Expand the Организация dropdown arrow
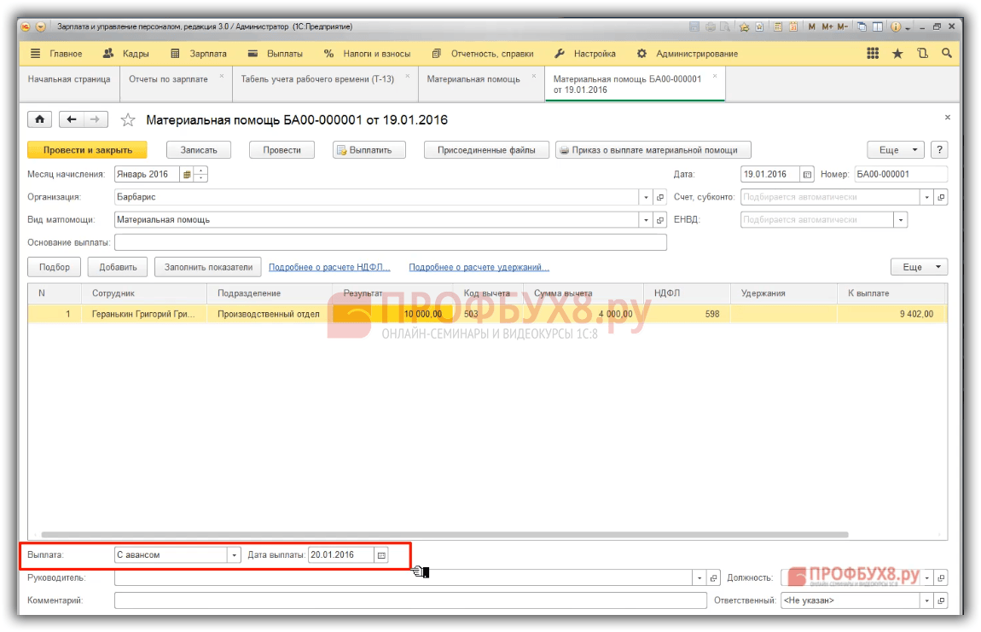The image size is (981, 632). point(646,197)
